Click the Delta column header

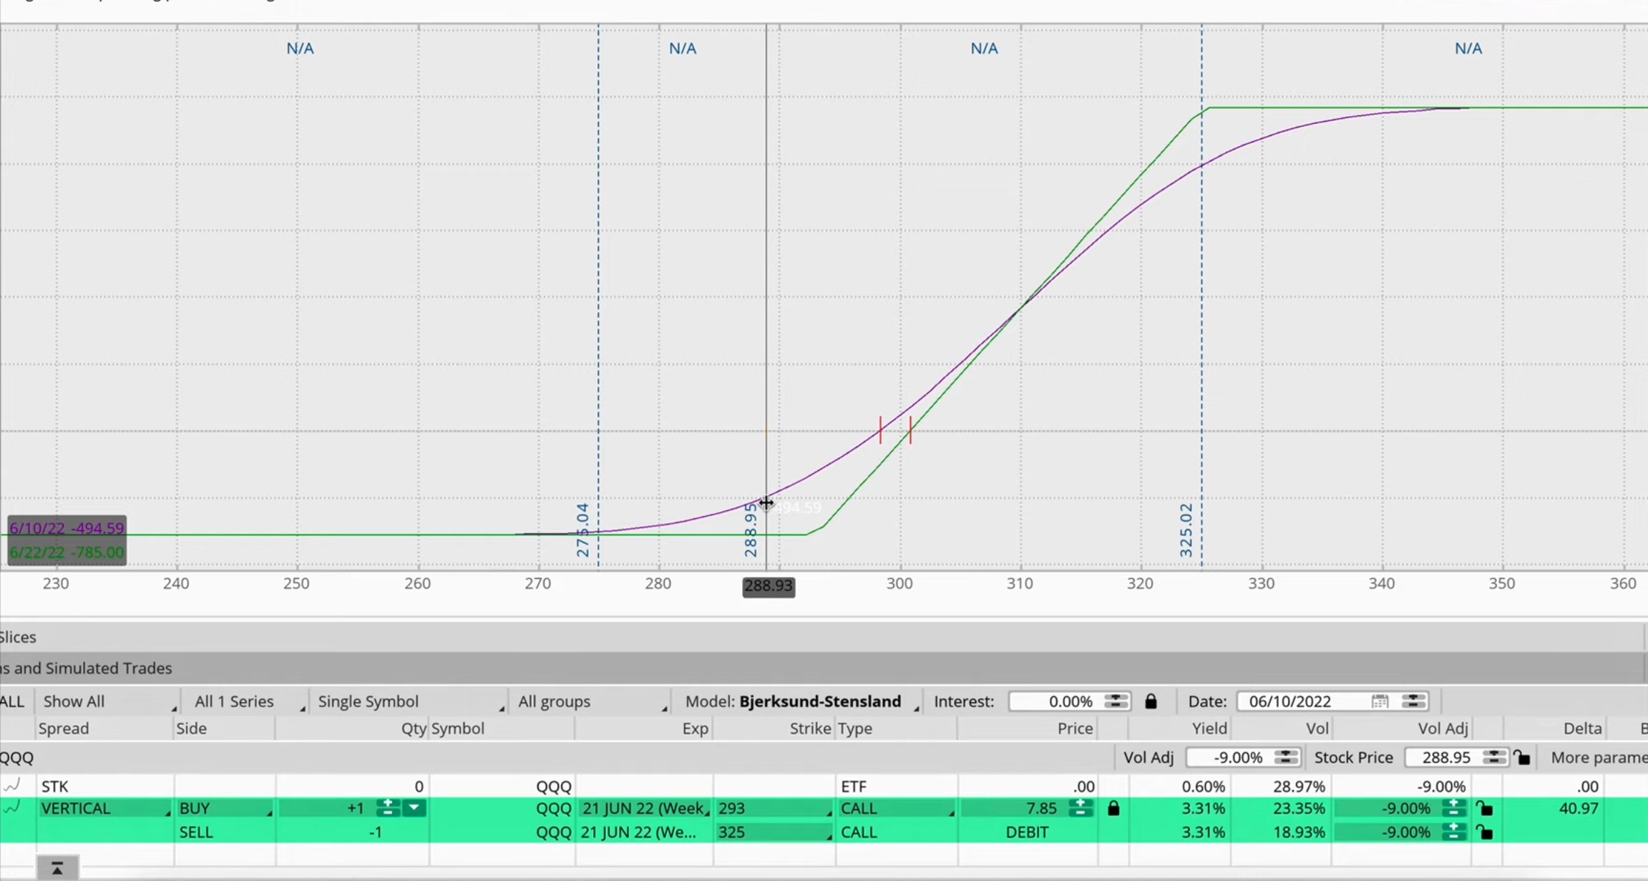coord(1581,729)
